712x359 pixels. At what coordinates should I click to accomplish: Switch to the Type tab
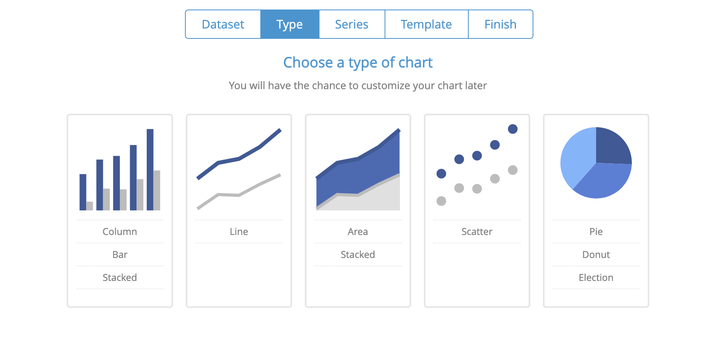pos(290,24)
